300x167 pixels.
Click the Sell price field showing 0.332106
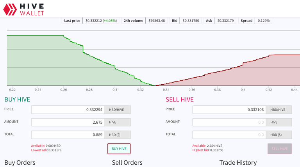[x=229, y=110]
